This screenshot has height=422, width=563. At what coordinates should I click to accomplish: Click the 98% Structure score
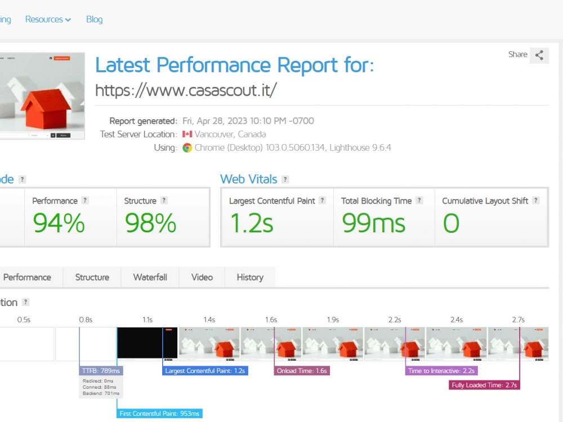click(150, 223)
